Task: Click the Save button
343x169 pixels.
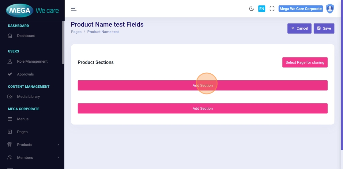Action: (324, 28)
